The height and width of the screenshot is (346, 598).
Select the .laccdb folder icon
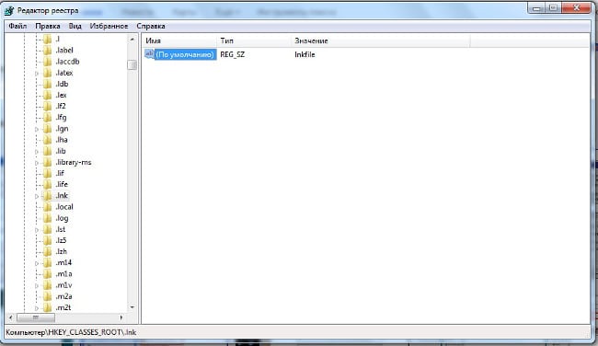tap(47, 62)
